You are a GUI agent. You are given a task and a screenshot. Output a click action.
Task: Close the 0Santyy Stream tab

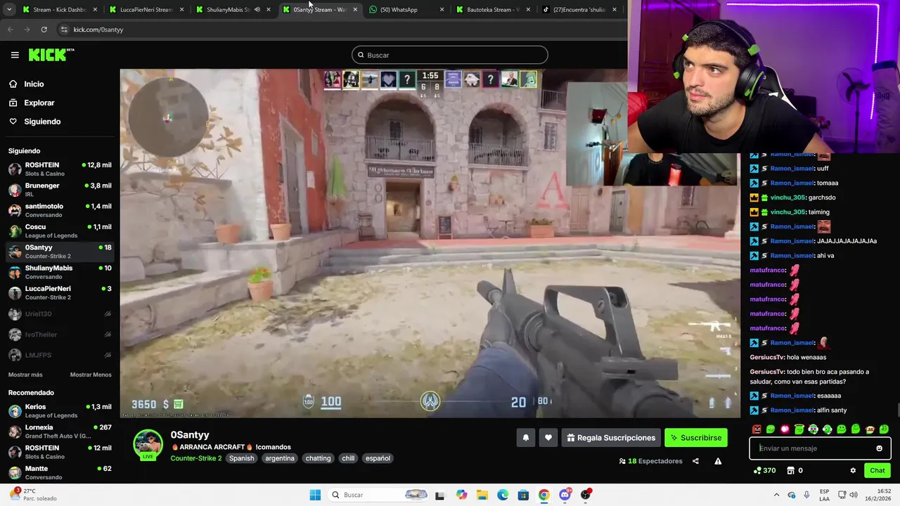(x=354, y=10)
